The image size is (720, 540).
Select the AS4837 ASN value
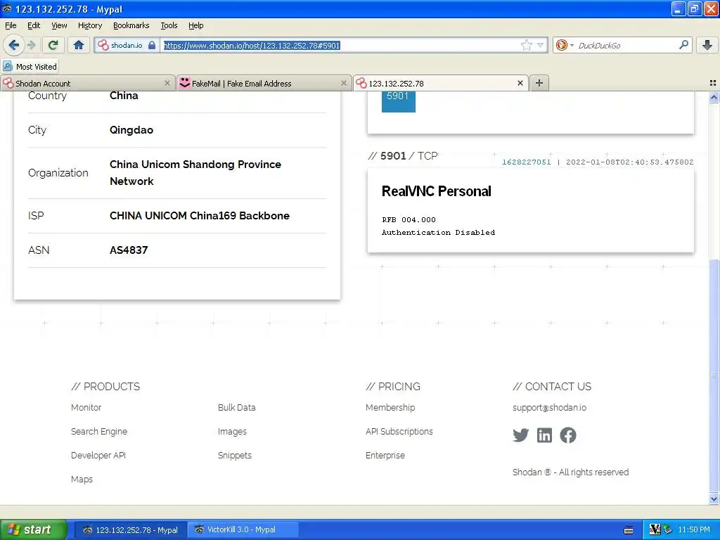click(129, 250)
